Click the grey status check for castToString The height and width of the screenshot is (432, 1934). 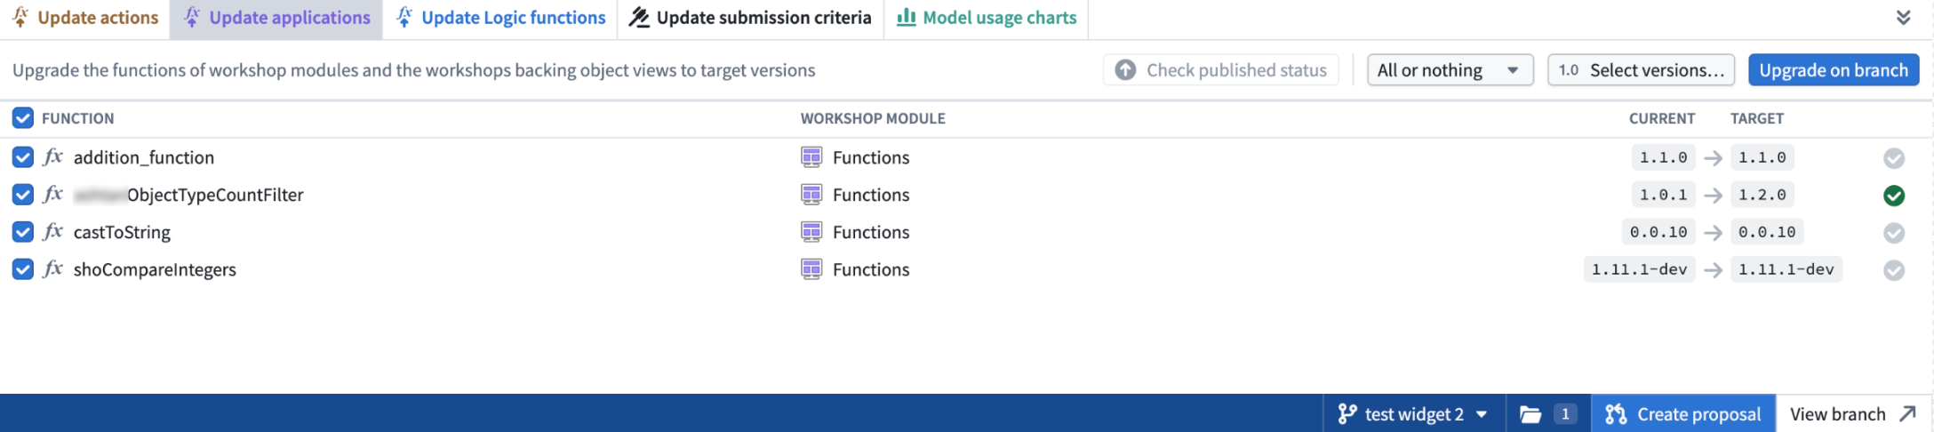[x=1894, y=233]
